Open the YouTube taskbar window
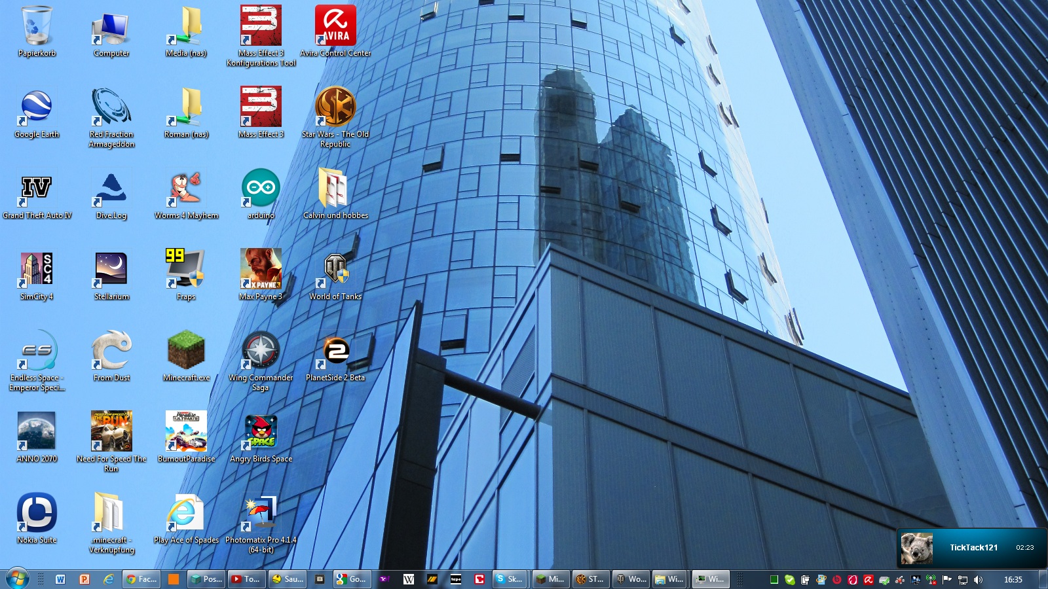The image size is (1048, 589). [246, 579]
